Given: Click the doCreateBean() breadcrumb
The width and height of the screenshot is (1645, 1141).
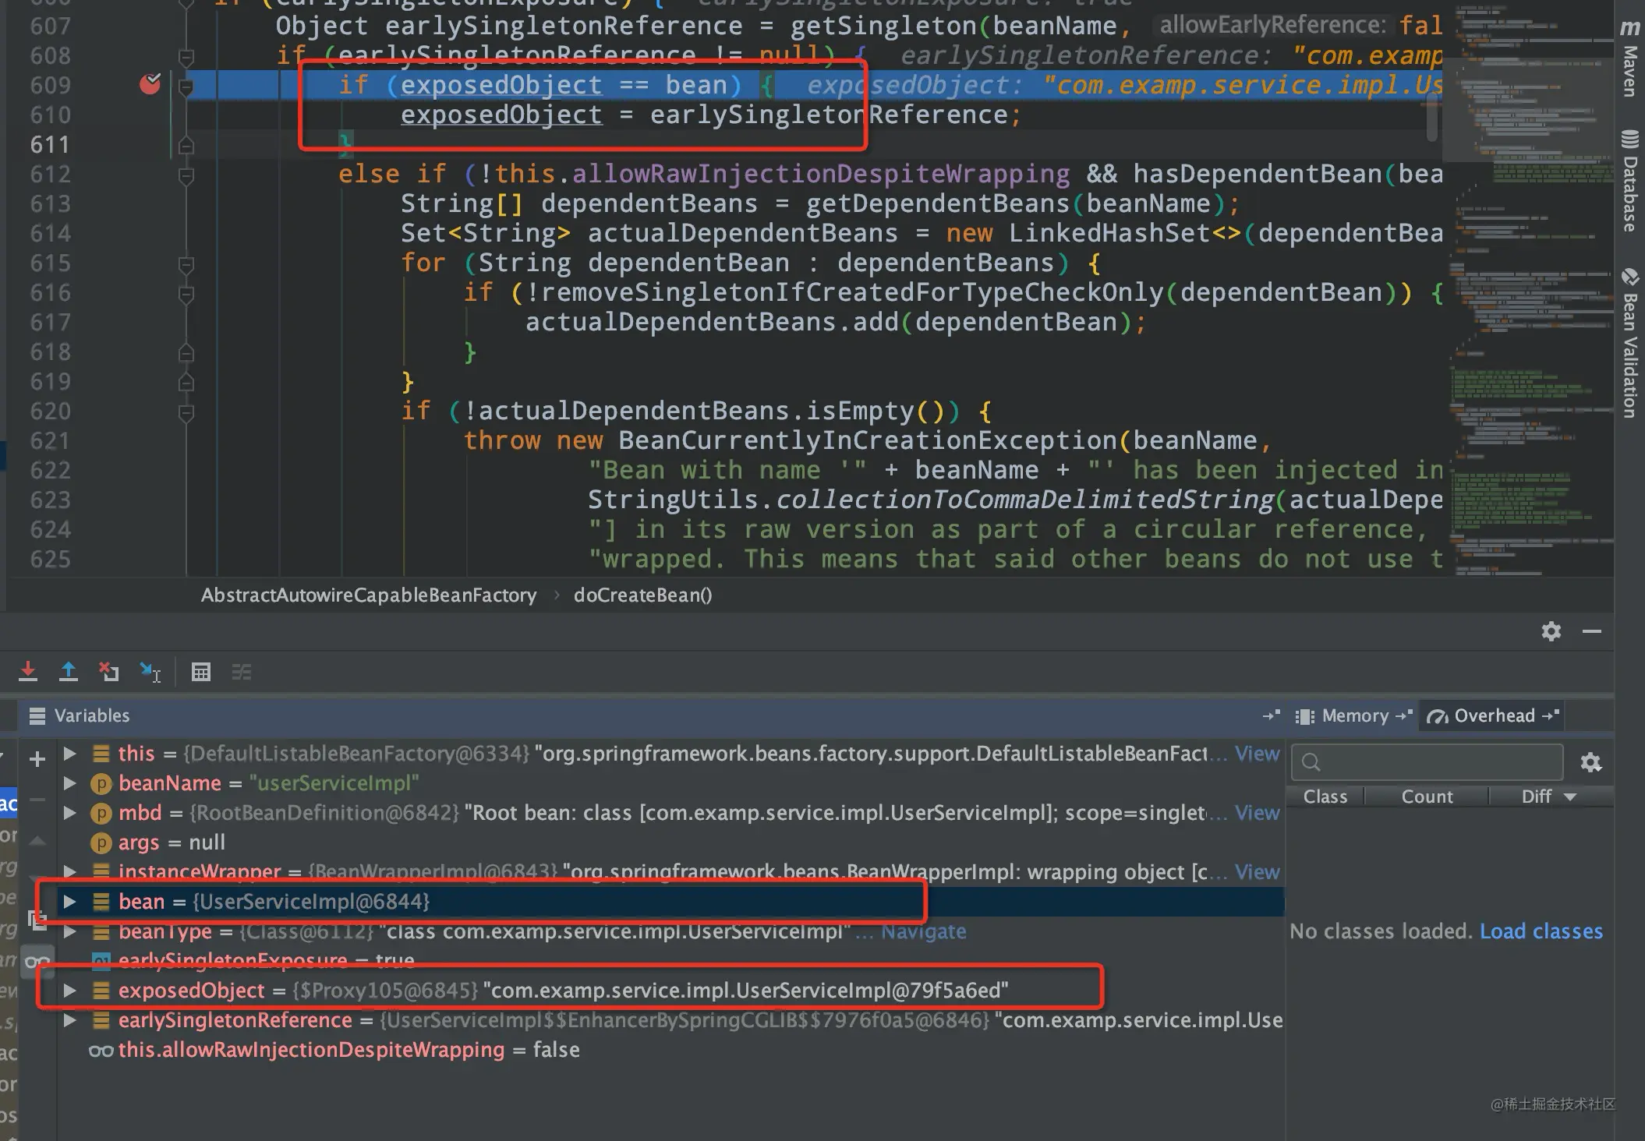Looking at the screenshot, I should pyautogui.click(x=643, y=595).
